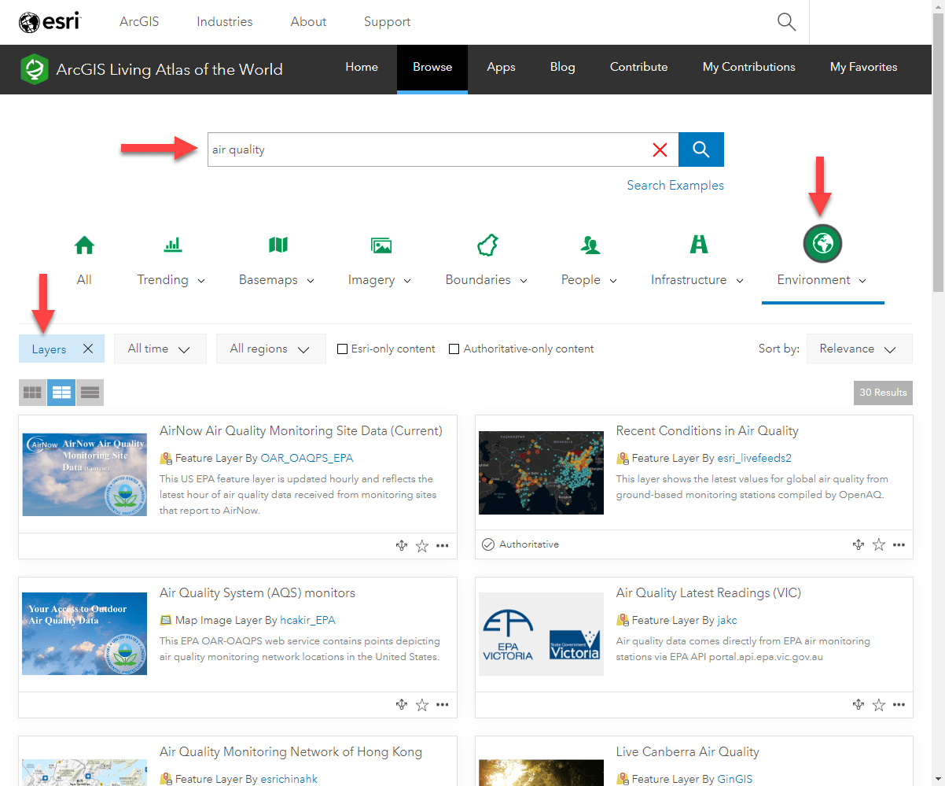Open the EPA Victoria logo thumbnail
This screenshot has height=786, width=945.
point(541,634)
